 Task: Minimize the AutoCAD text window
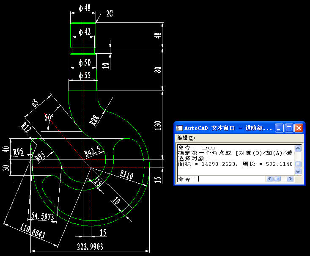[279, 128]
